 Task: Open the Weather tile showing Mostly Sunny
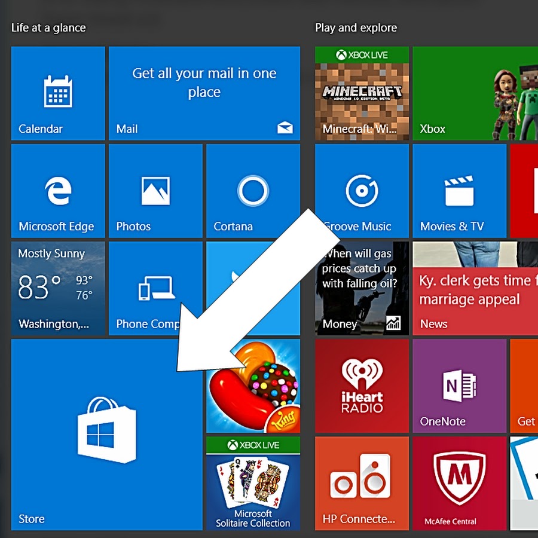(58, 288)
